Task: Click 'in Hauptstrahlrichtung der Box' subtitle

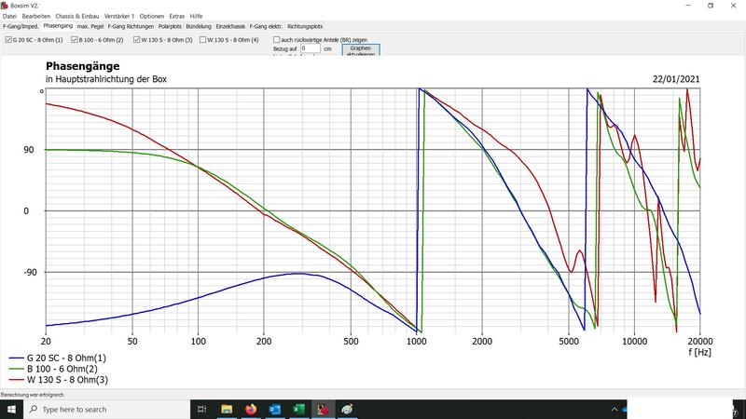Action: [106, 79]
